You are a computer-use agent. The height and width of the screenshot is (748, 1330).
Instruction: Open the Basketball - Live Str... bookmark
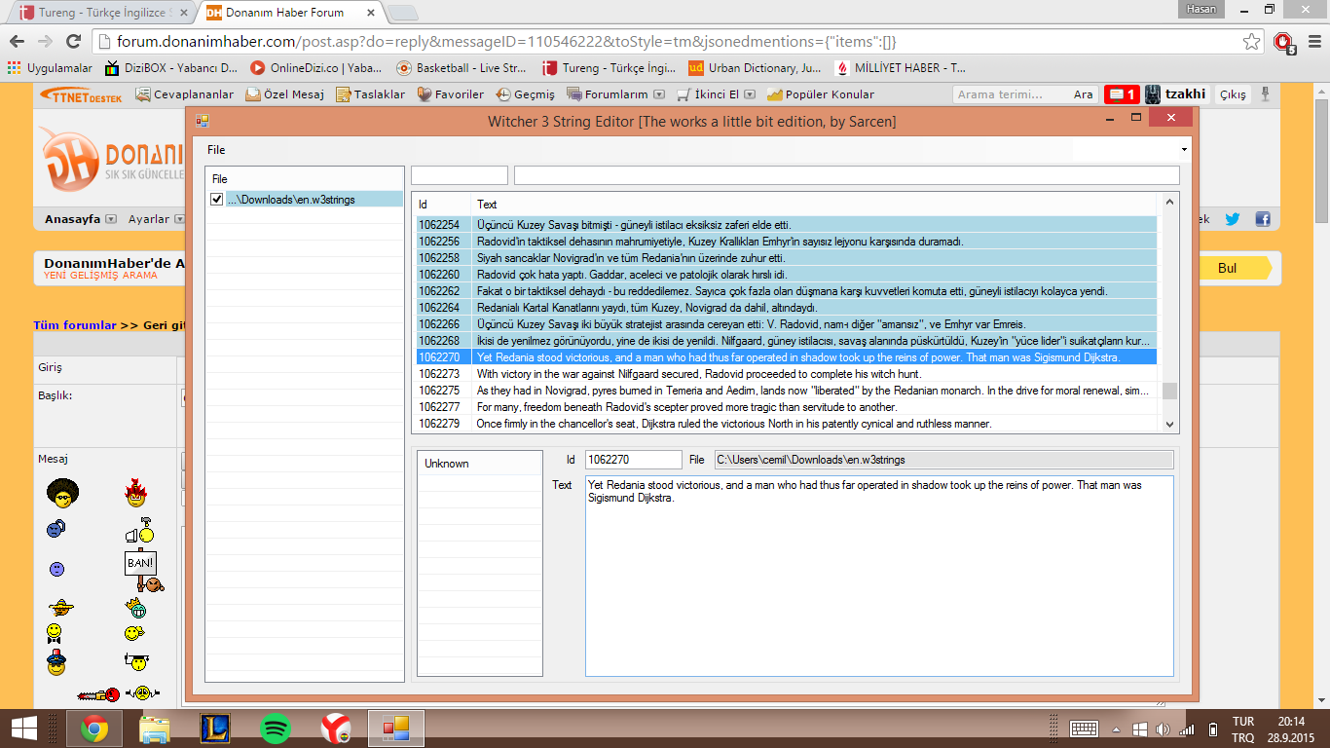pyautogui.click(x=462, y=68)
